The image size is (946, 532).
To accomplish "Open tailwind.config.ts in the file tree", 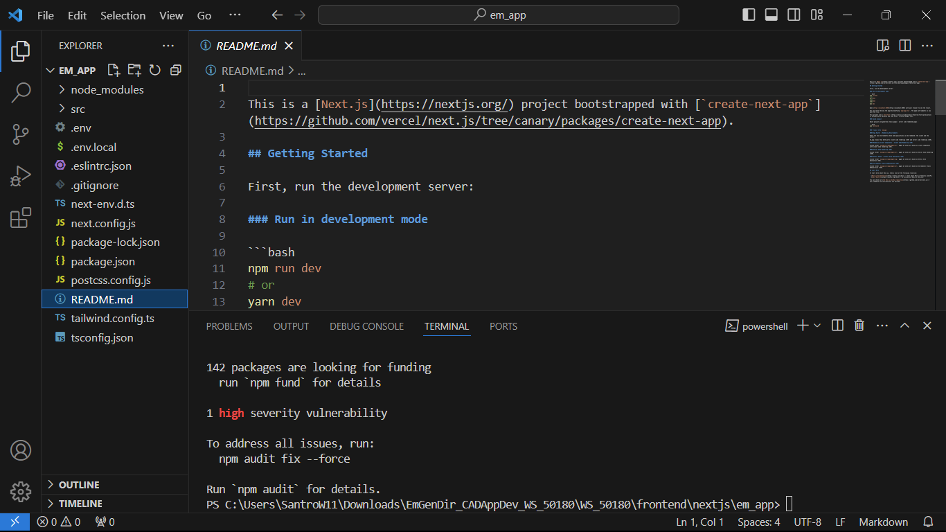I will pos(114,319).
